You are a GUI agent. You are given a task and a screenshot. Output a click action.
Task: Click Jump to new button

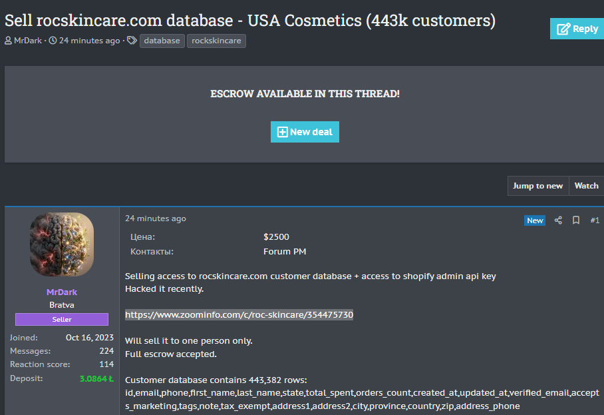537,186
